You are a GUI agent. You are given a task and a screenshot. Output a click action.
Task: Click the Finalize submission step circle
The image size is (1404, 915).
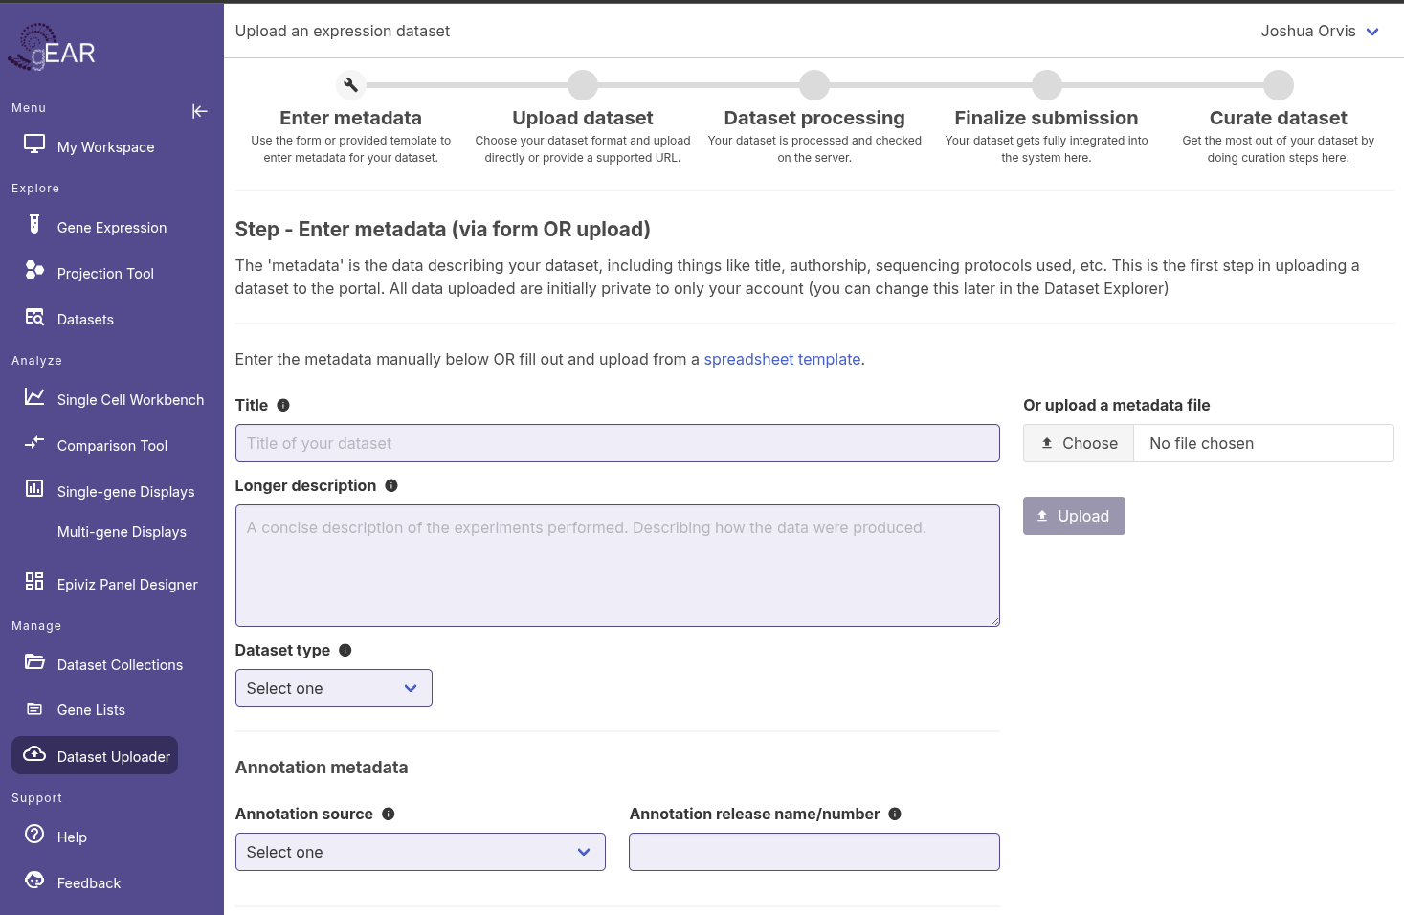(1047, 85)
